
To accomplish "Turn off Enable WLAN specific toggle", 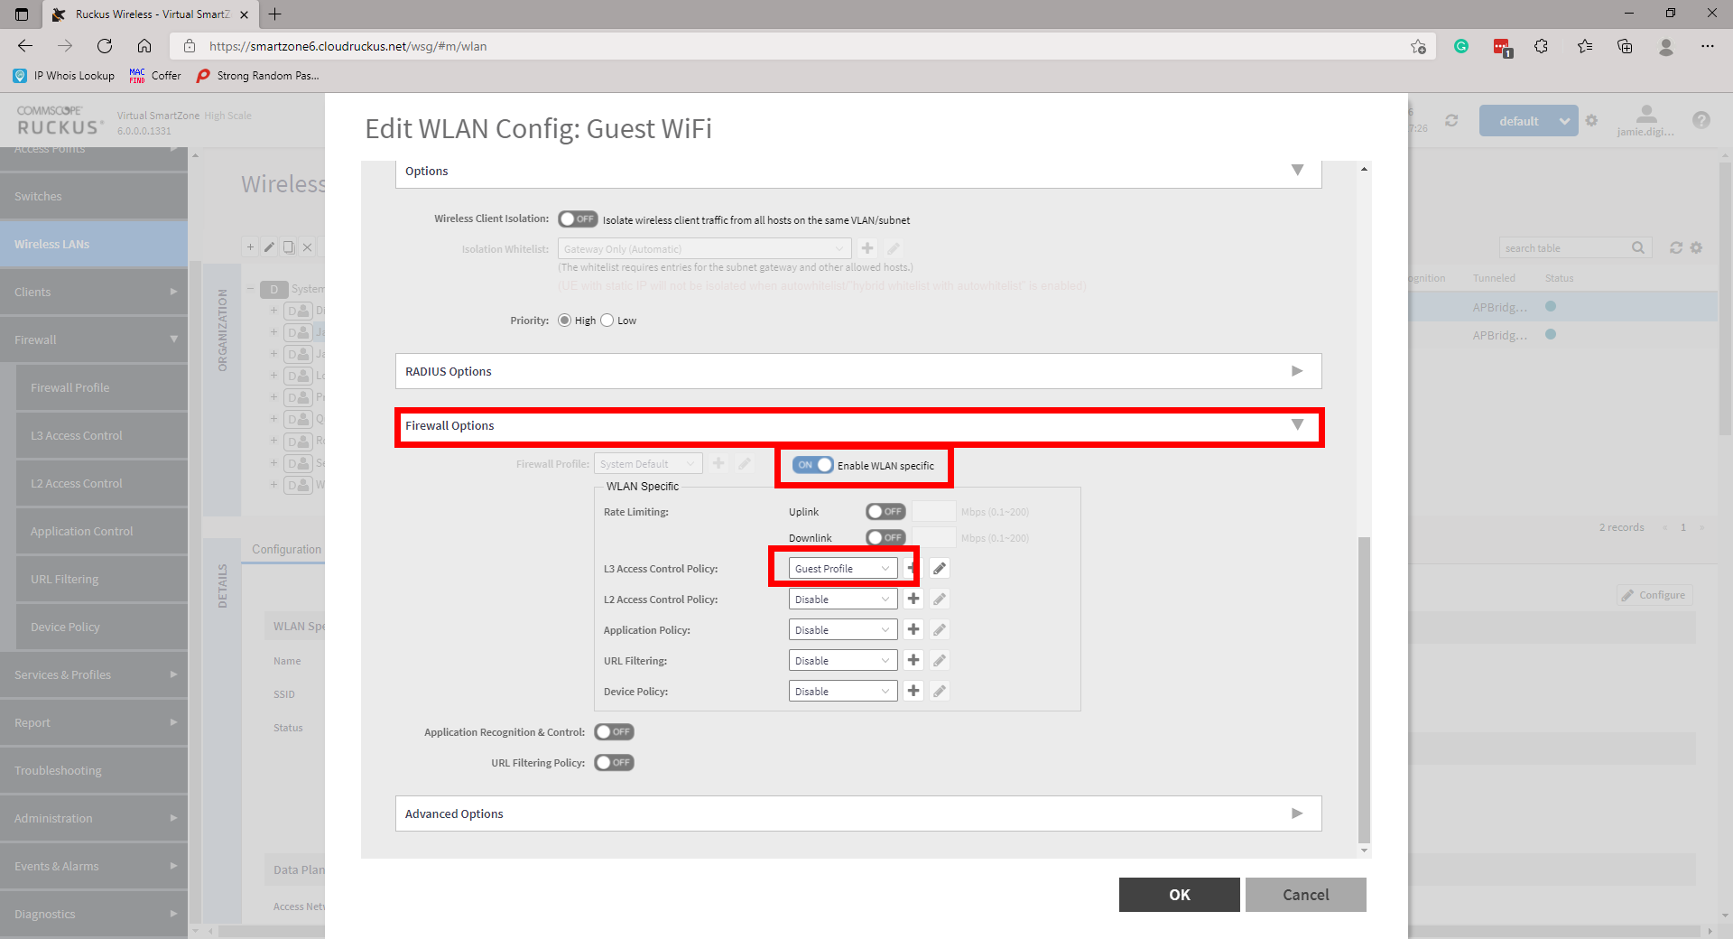I will pyautogui.click(x=812, y=465).
